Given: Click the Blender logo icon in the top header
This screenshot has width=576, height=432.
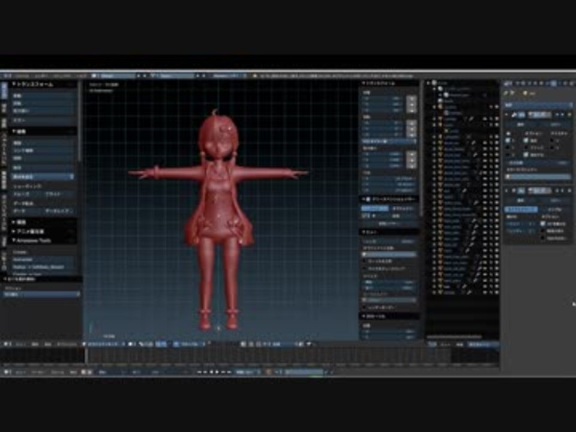Looking at the screenshot, I should coord(255,76).
